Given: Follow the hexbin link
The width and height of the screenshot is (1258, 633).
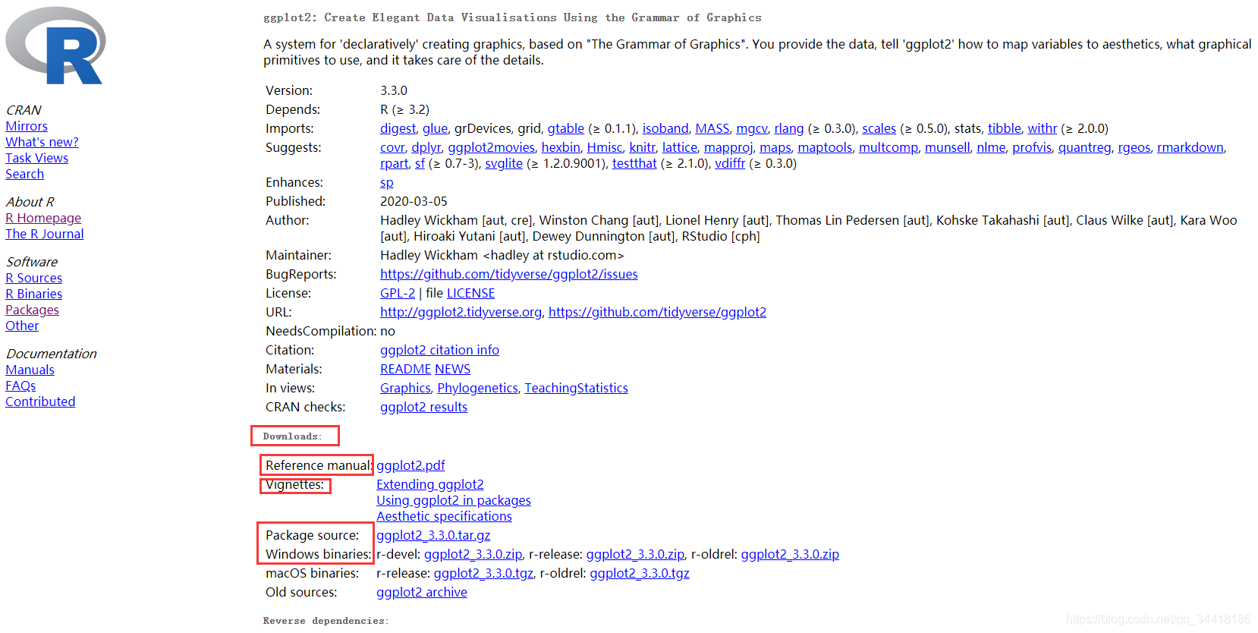Looking at the screenshot, I should pos(561,147).
